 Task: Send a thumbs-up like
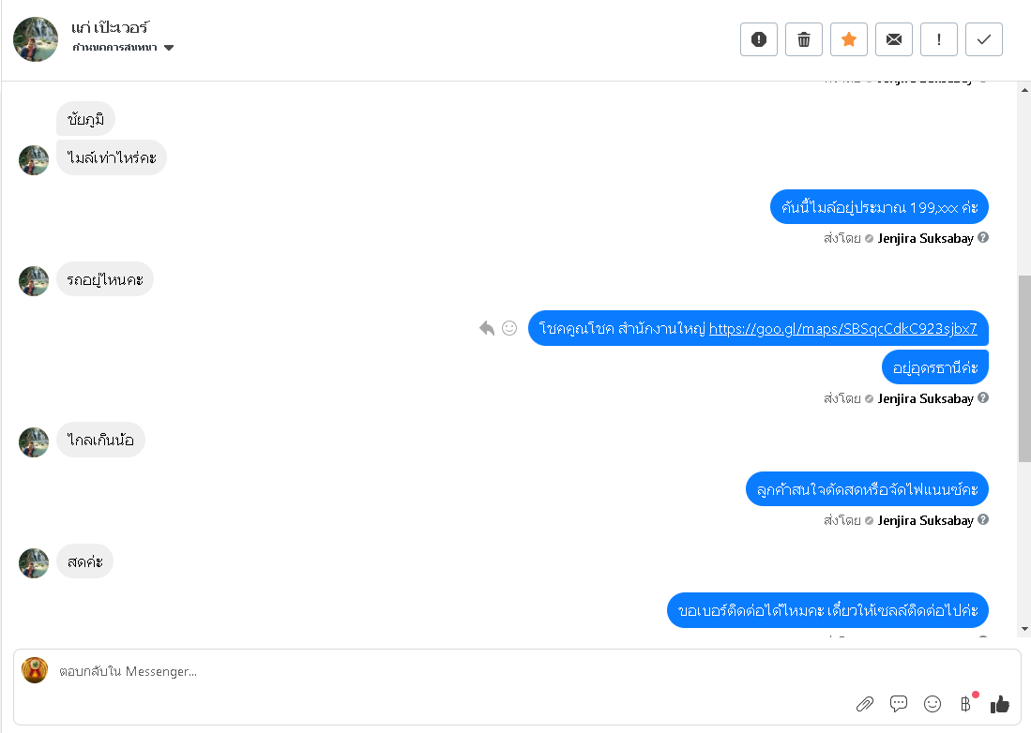coord(999,704)
